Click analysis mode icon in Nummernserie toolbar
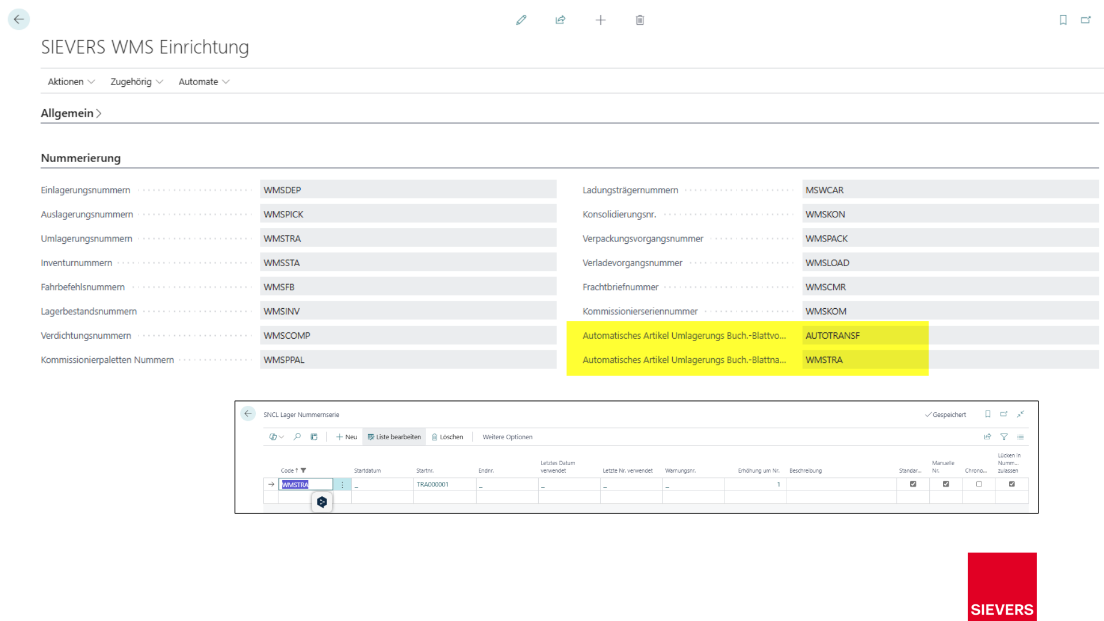The height and width of the screenshot is (621, 1104). click(314, 437)
